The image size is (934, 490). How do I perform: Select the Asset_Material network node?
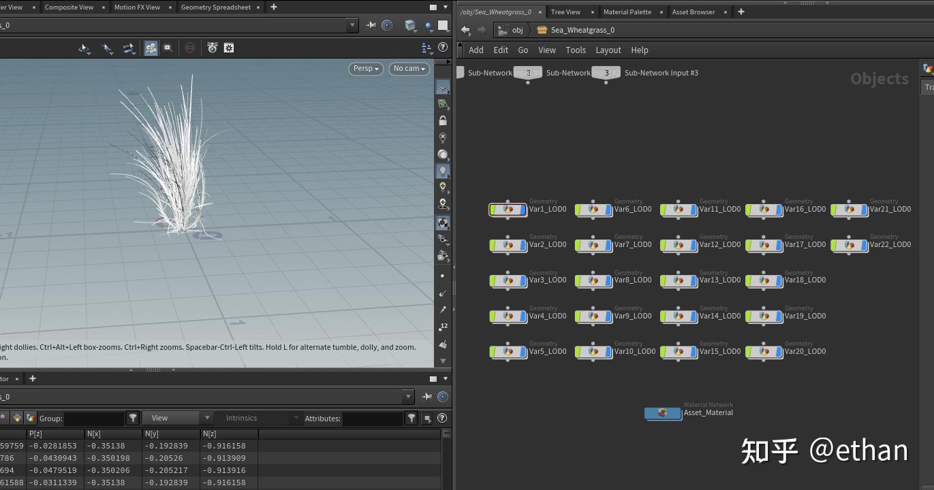(662, 413)
